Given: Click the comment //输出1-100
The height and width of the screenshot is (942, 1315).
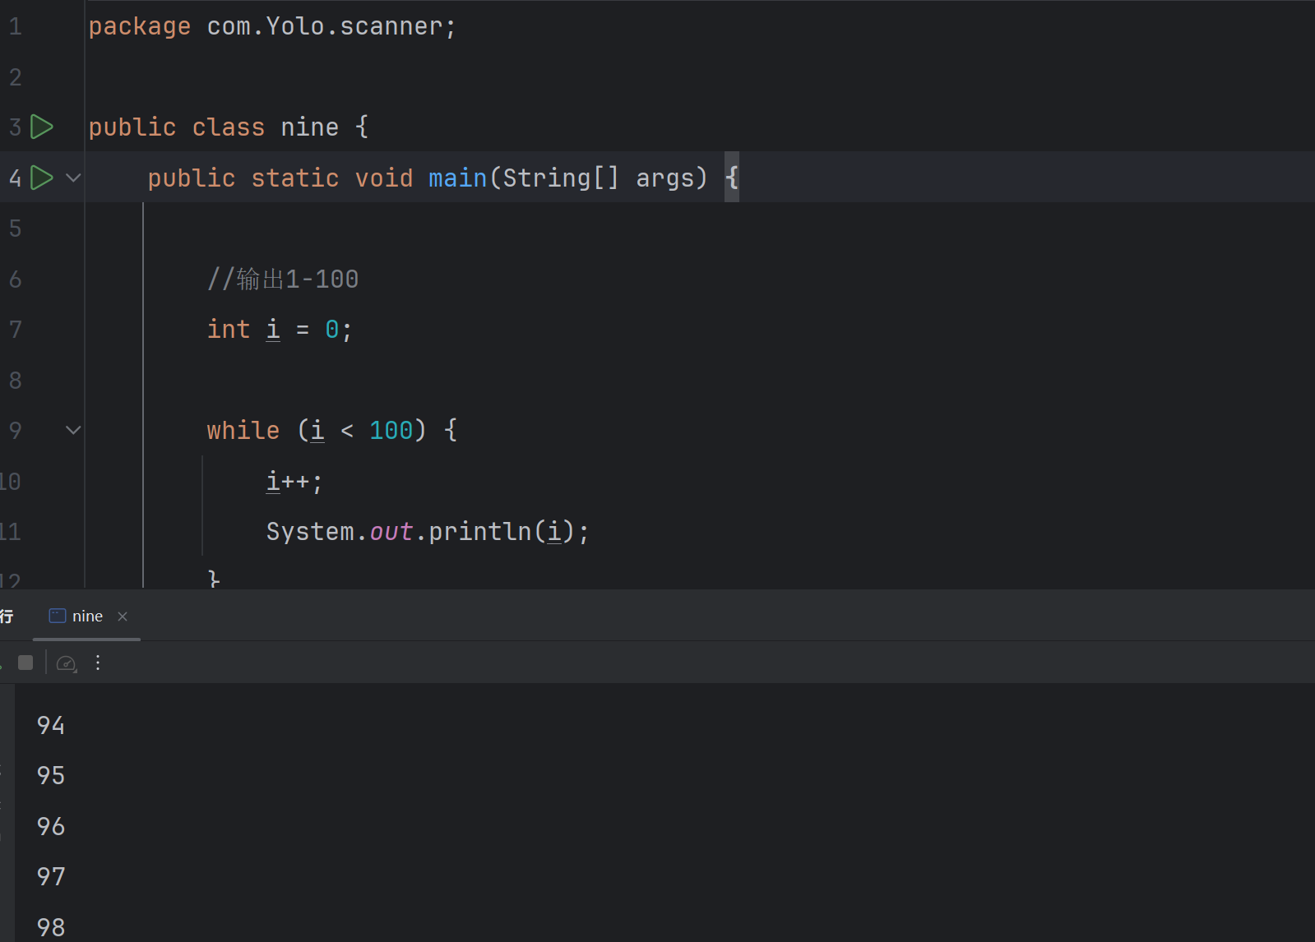Looking at the screenshot, I should [x=283, y=279].
